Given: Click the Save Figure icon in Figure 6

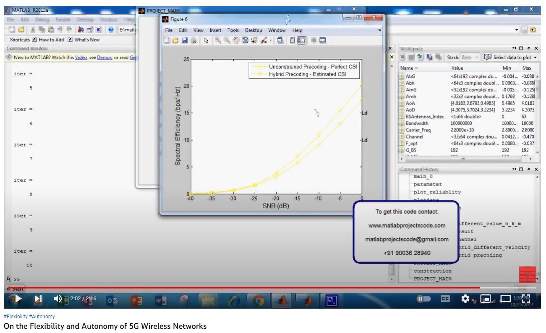Looking at the screenshot, I should (x=185, y=41).
